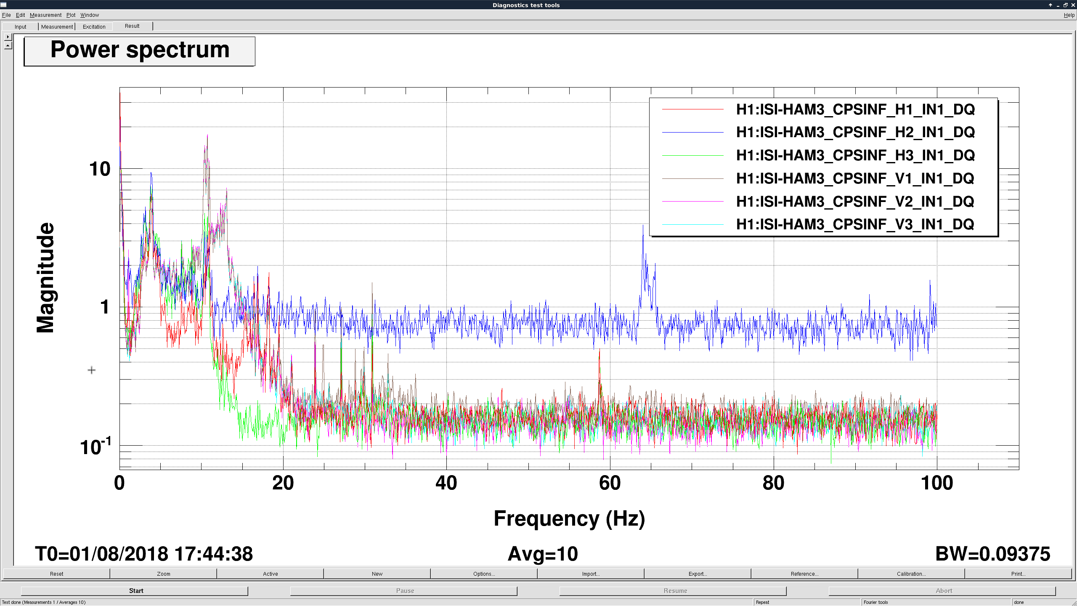Open the Measurement menu

click(45, 15)
